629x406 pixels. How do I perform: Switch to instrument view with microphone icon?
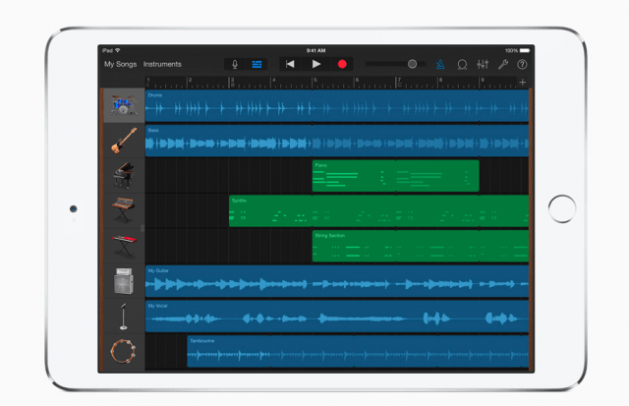pos(235,64)
